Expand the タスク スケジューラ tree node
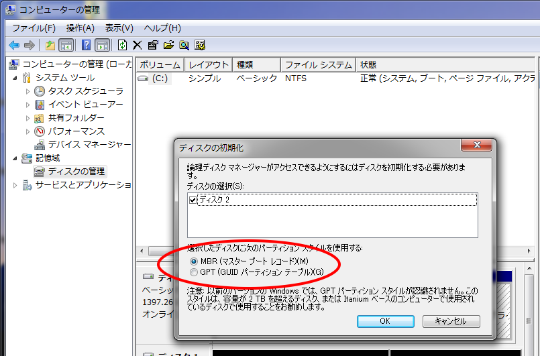The height and width of the screenshot is (356, 540). (x=28, y=91)
